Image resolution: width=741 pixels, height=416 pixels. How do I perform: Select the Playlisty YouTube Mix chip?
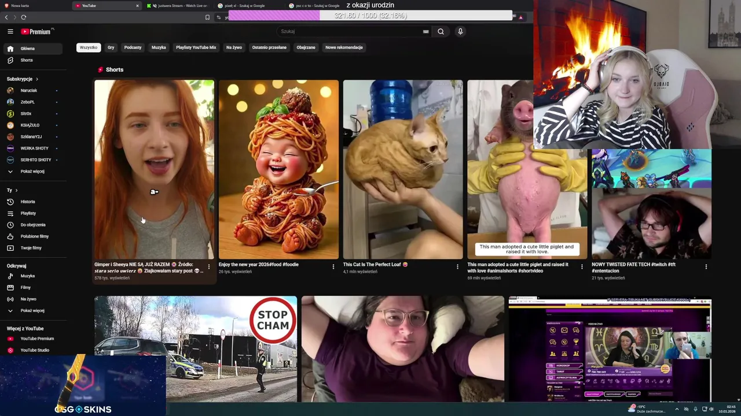tap(196, 47)
